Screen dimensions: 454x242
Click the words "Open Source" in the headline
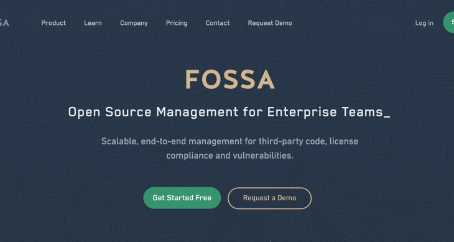pos(109,113)
